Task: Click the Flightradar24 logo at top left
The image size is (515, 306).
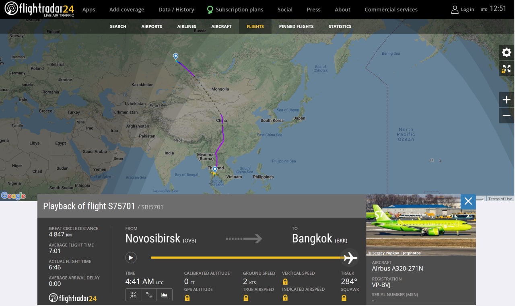Action: 39,9
